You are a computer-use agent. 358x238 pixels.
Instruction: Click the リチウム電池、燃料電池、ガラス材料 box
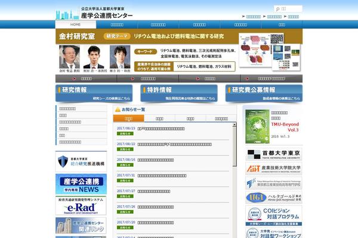pos(204,67)
